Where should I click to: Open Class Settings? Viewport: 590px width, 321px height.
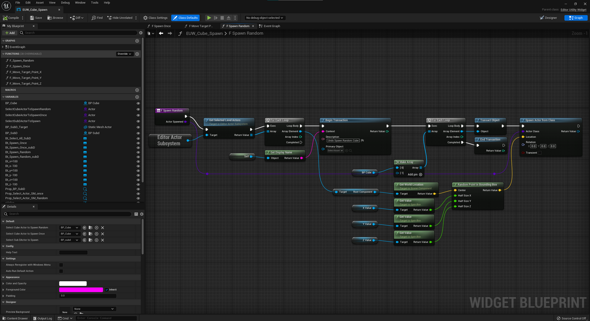(155, 18)
